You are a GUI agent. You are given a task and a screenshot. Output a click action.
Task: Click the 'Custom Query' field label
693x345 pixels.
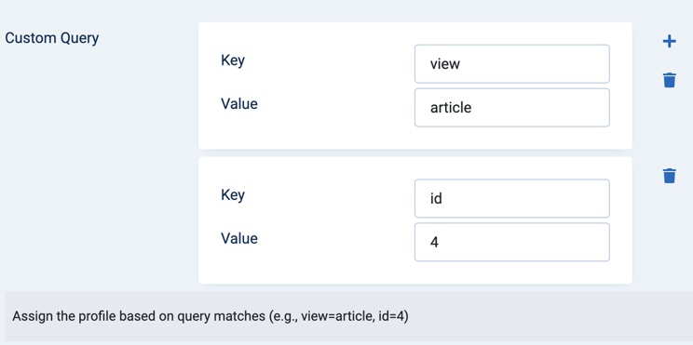52,38
